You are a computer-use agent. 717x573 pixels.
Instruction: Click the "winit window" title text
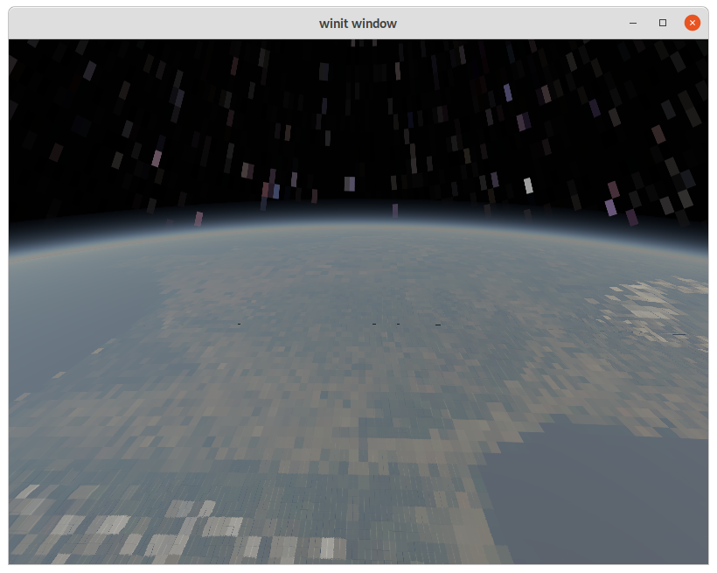coord(358,24)
